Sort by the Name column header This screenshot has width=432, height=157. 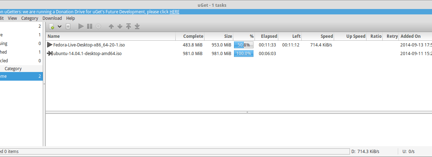(x=111, y=36)
